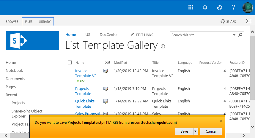Edit properties of Invoice Template V3
Viewport: 255px width, 138px height.
pos(106,71)
